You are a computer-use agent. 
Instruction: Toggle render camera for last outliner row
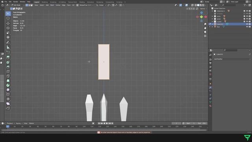click(250, 27)
